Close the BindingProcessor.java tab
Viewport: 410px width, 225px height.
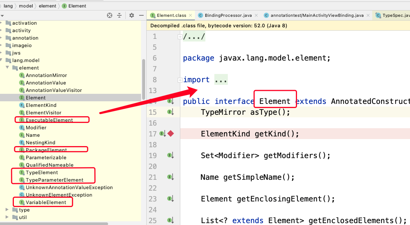coord(256,15)
